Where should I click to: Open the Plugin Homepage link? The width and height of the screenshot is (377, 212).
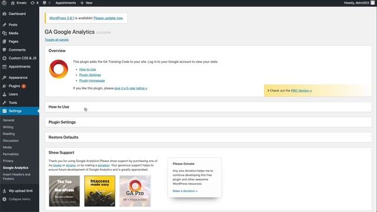pyautogui.click(x=92, y=81)
